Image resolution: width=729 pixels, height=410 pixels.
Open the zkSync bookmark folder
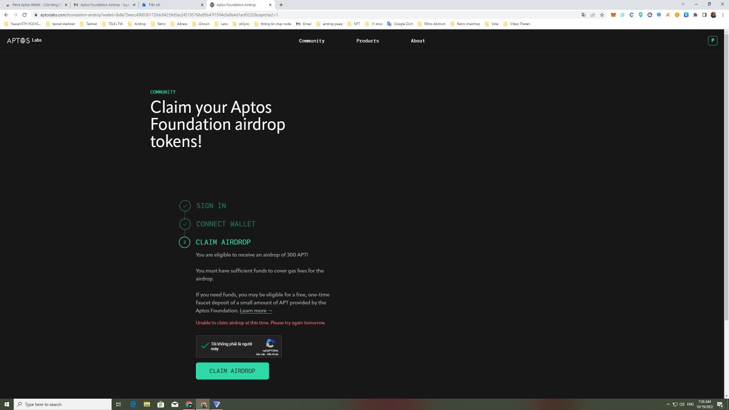(x=241, y=24)
